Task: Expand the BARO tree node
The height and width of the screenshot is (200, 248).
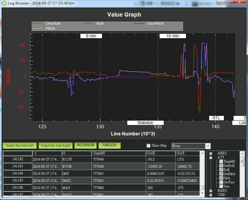Action: (211, 191)
